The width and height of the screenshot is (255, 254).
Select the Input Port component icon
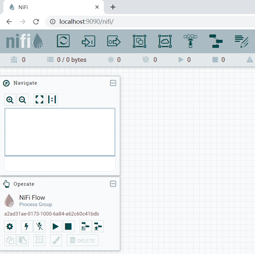(88, 41)
